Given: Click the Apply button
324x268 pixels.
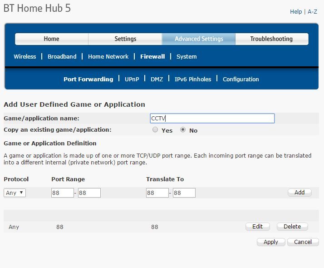Looking at the screenshot, I should tap(271, 242).
